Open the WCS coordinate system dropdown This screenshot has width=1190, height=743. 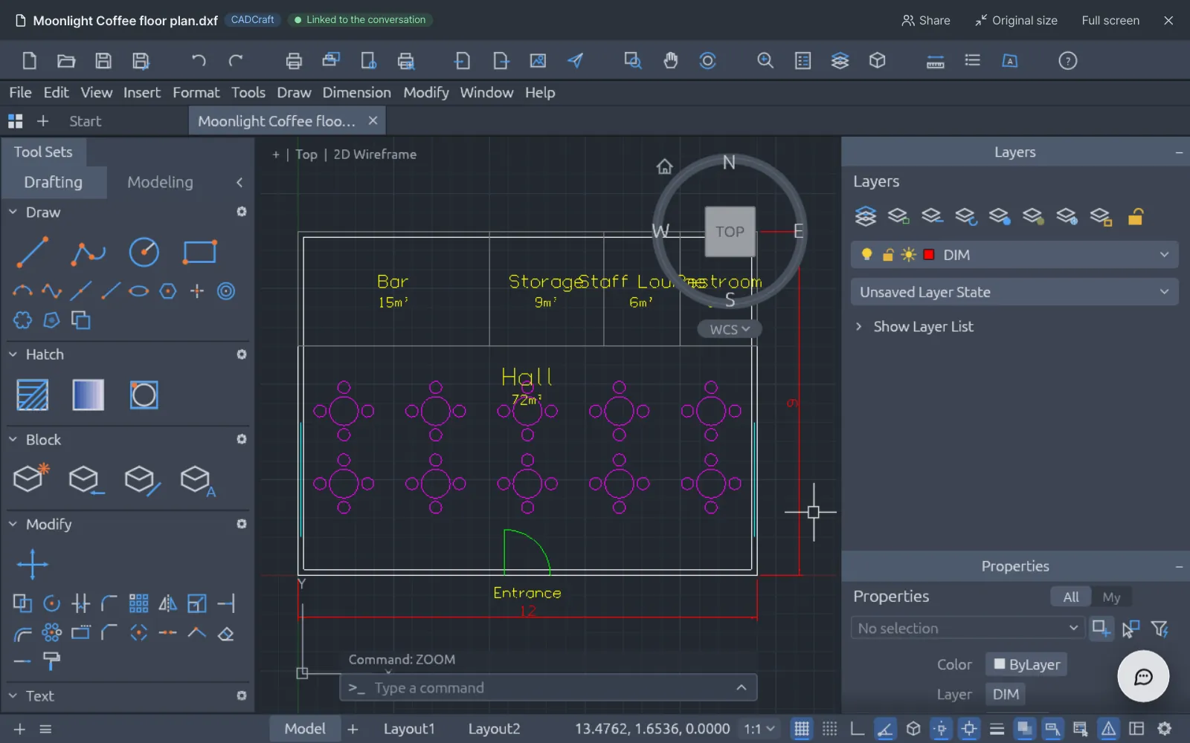(730, 329)
